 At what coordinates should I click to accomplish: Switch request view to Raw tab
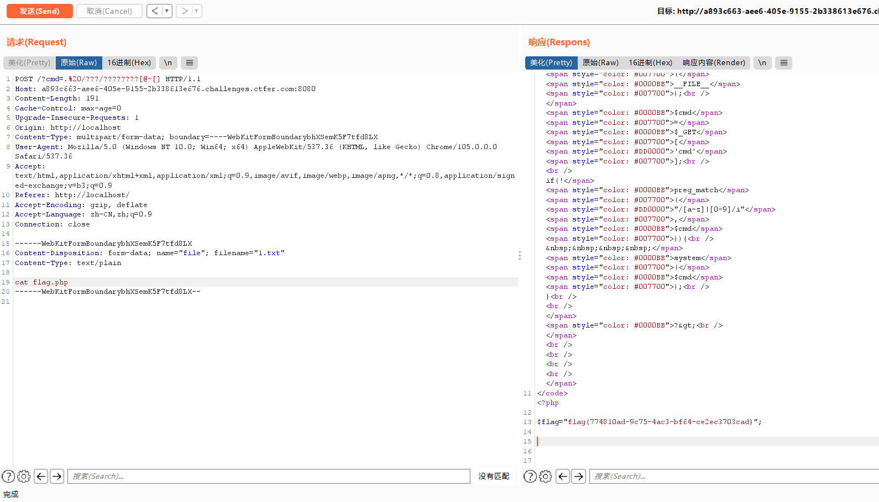tap(79, 63)
